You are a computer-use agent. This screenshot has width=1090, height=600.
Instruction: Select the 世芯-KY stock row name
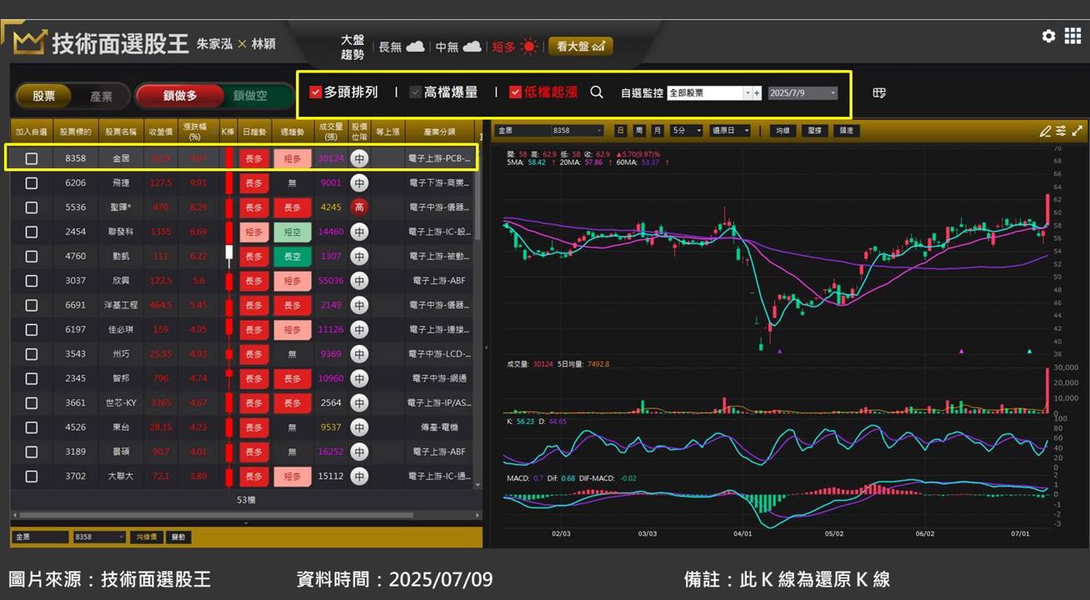[x=121, y=402]
